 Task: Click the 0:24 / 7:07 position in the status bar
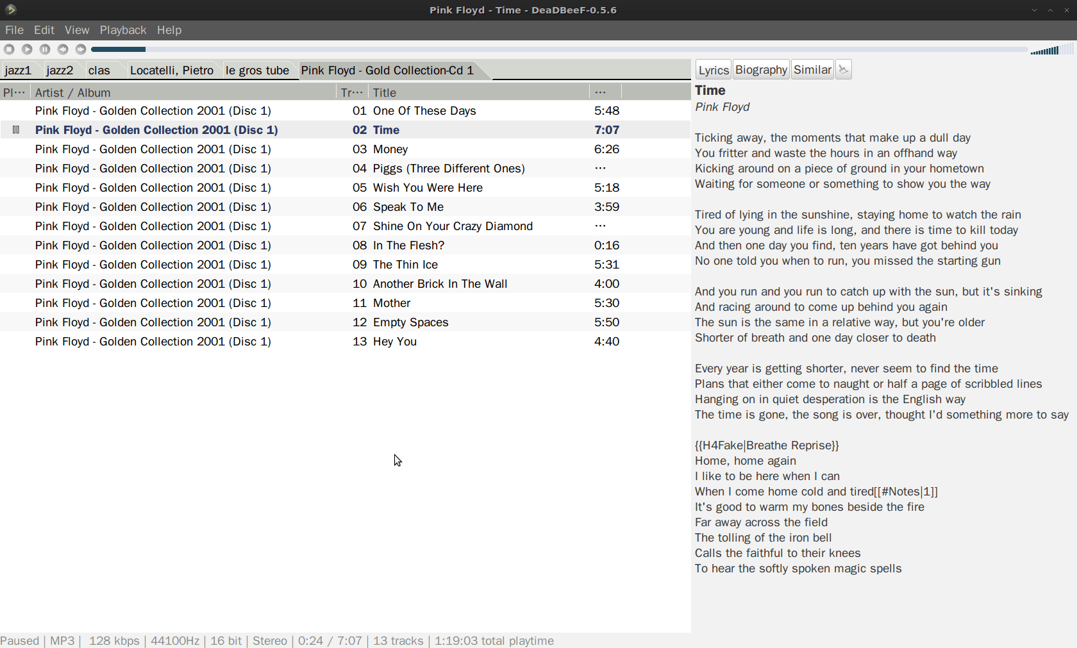tap(330, 641)
